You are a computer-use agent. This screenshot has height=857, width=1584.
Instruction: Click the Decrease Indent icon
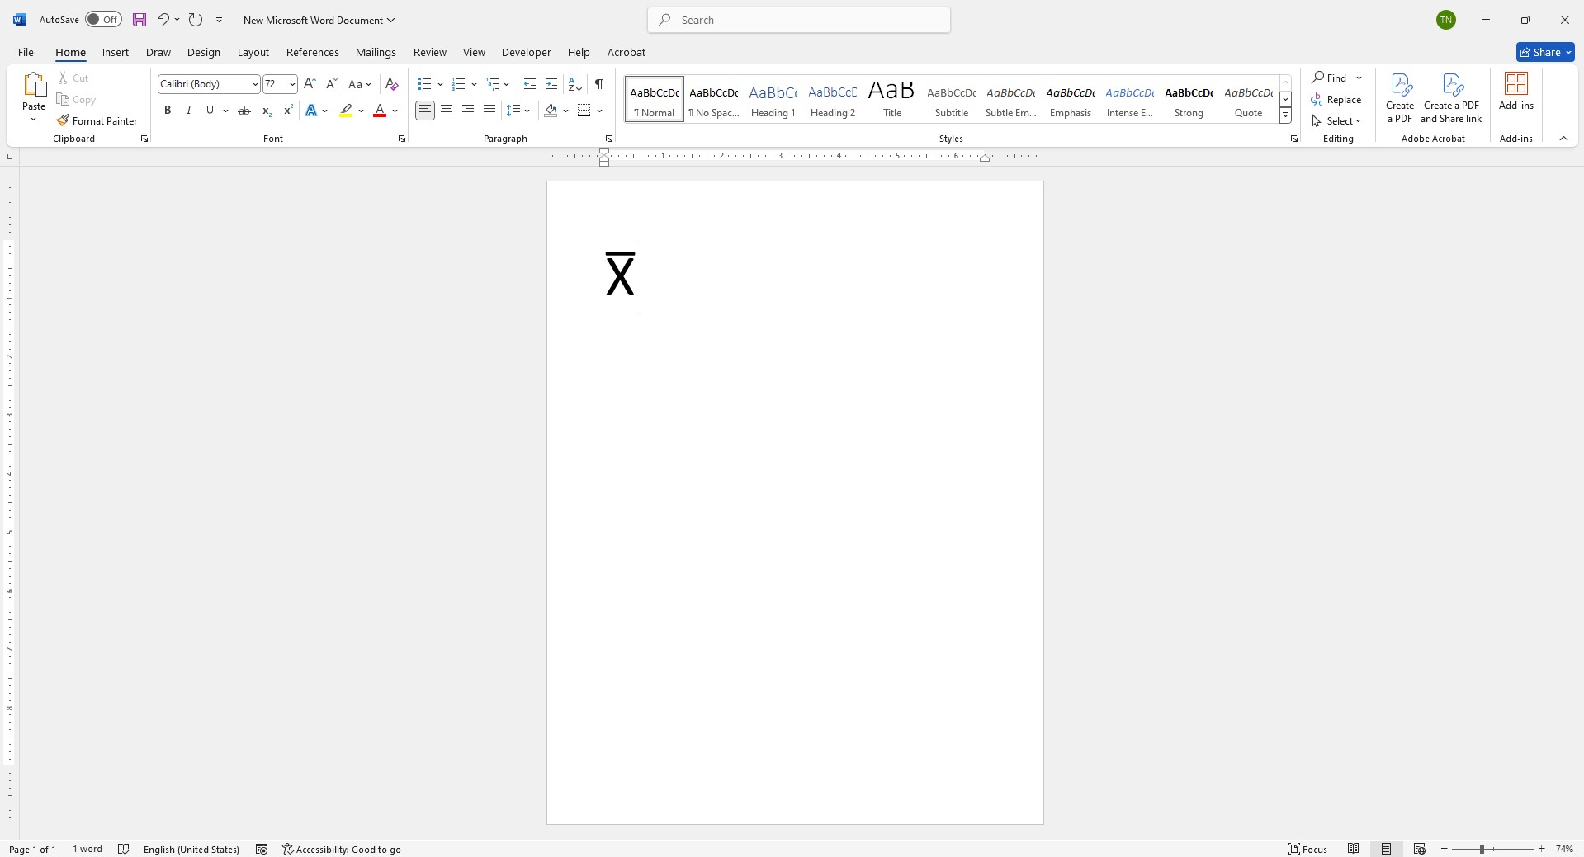530,83
